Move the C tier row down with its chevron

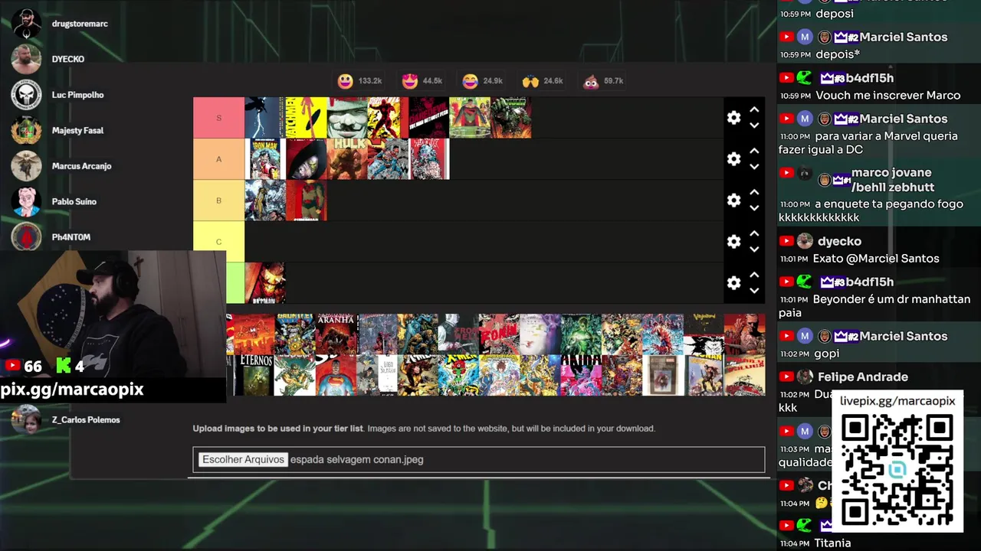(x=754, y=249)
